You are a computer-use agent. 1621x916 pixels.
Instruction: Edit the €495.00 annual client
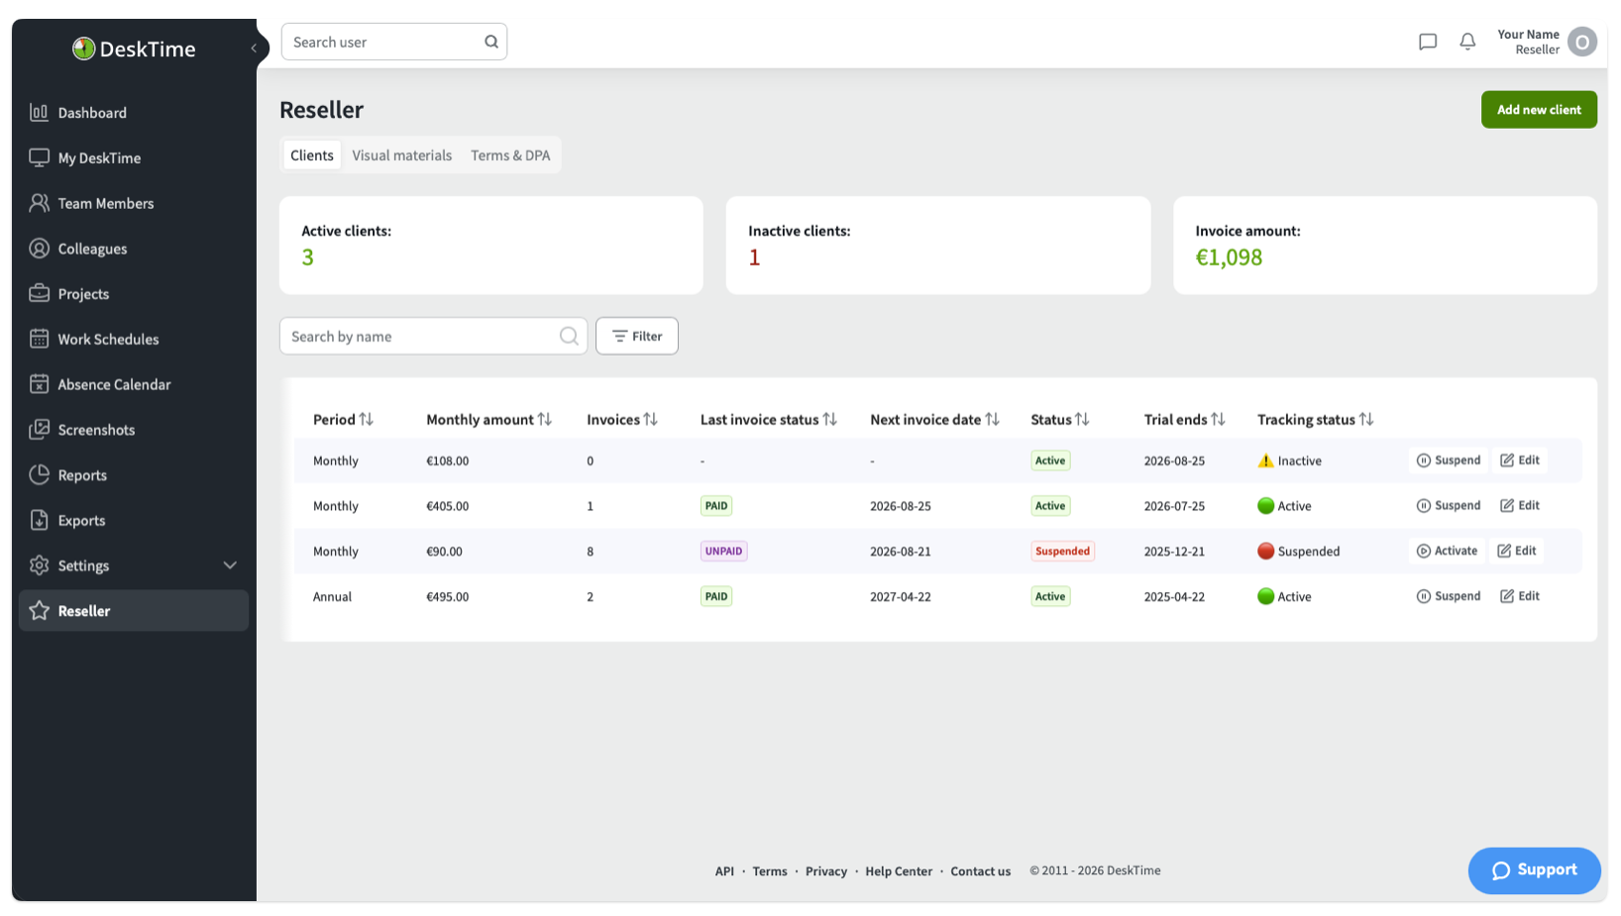tap(1520, 596)
